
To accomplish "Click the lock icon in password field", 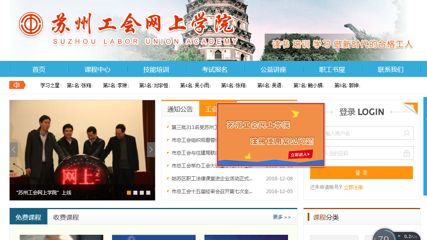I will 407,153.
